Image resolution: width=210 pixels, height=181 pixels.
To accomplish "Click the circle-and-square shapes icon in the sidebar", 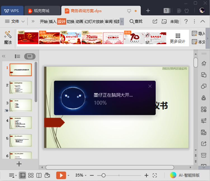I will (204, 86).
